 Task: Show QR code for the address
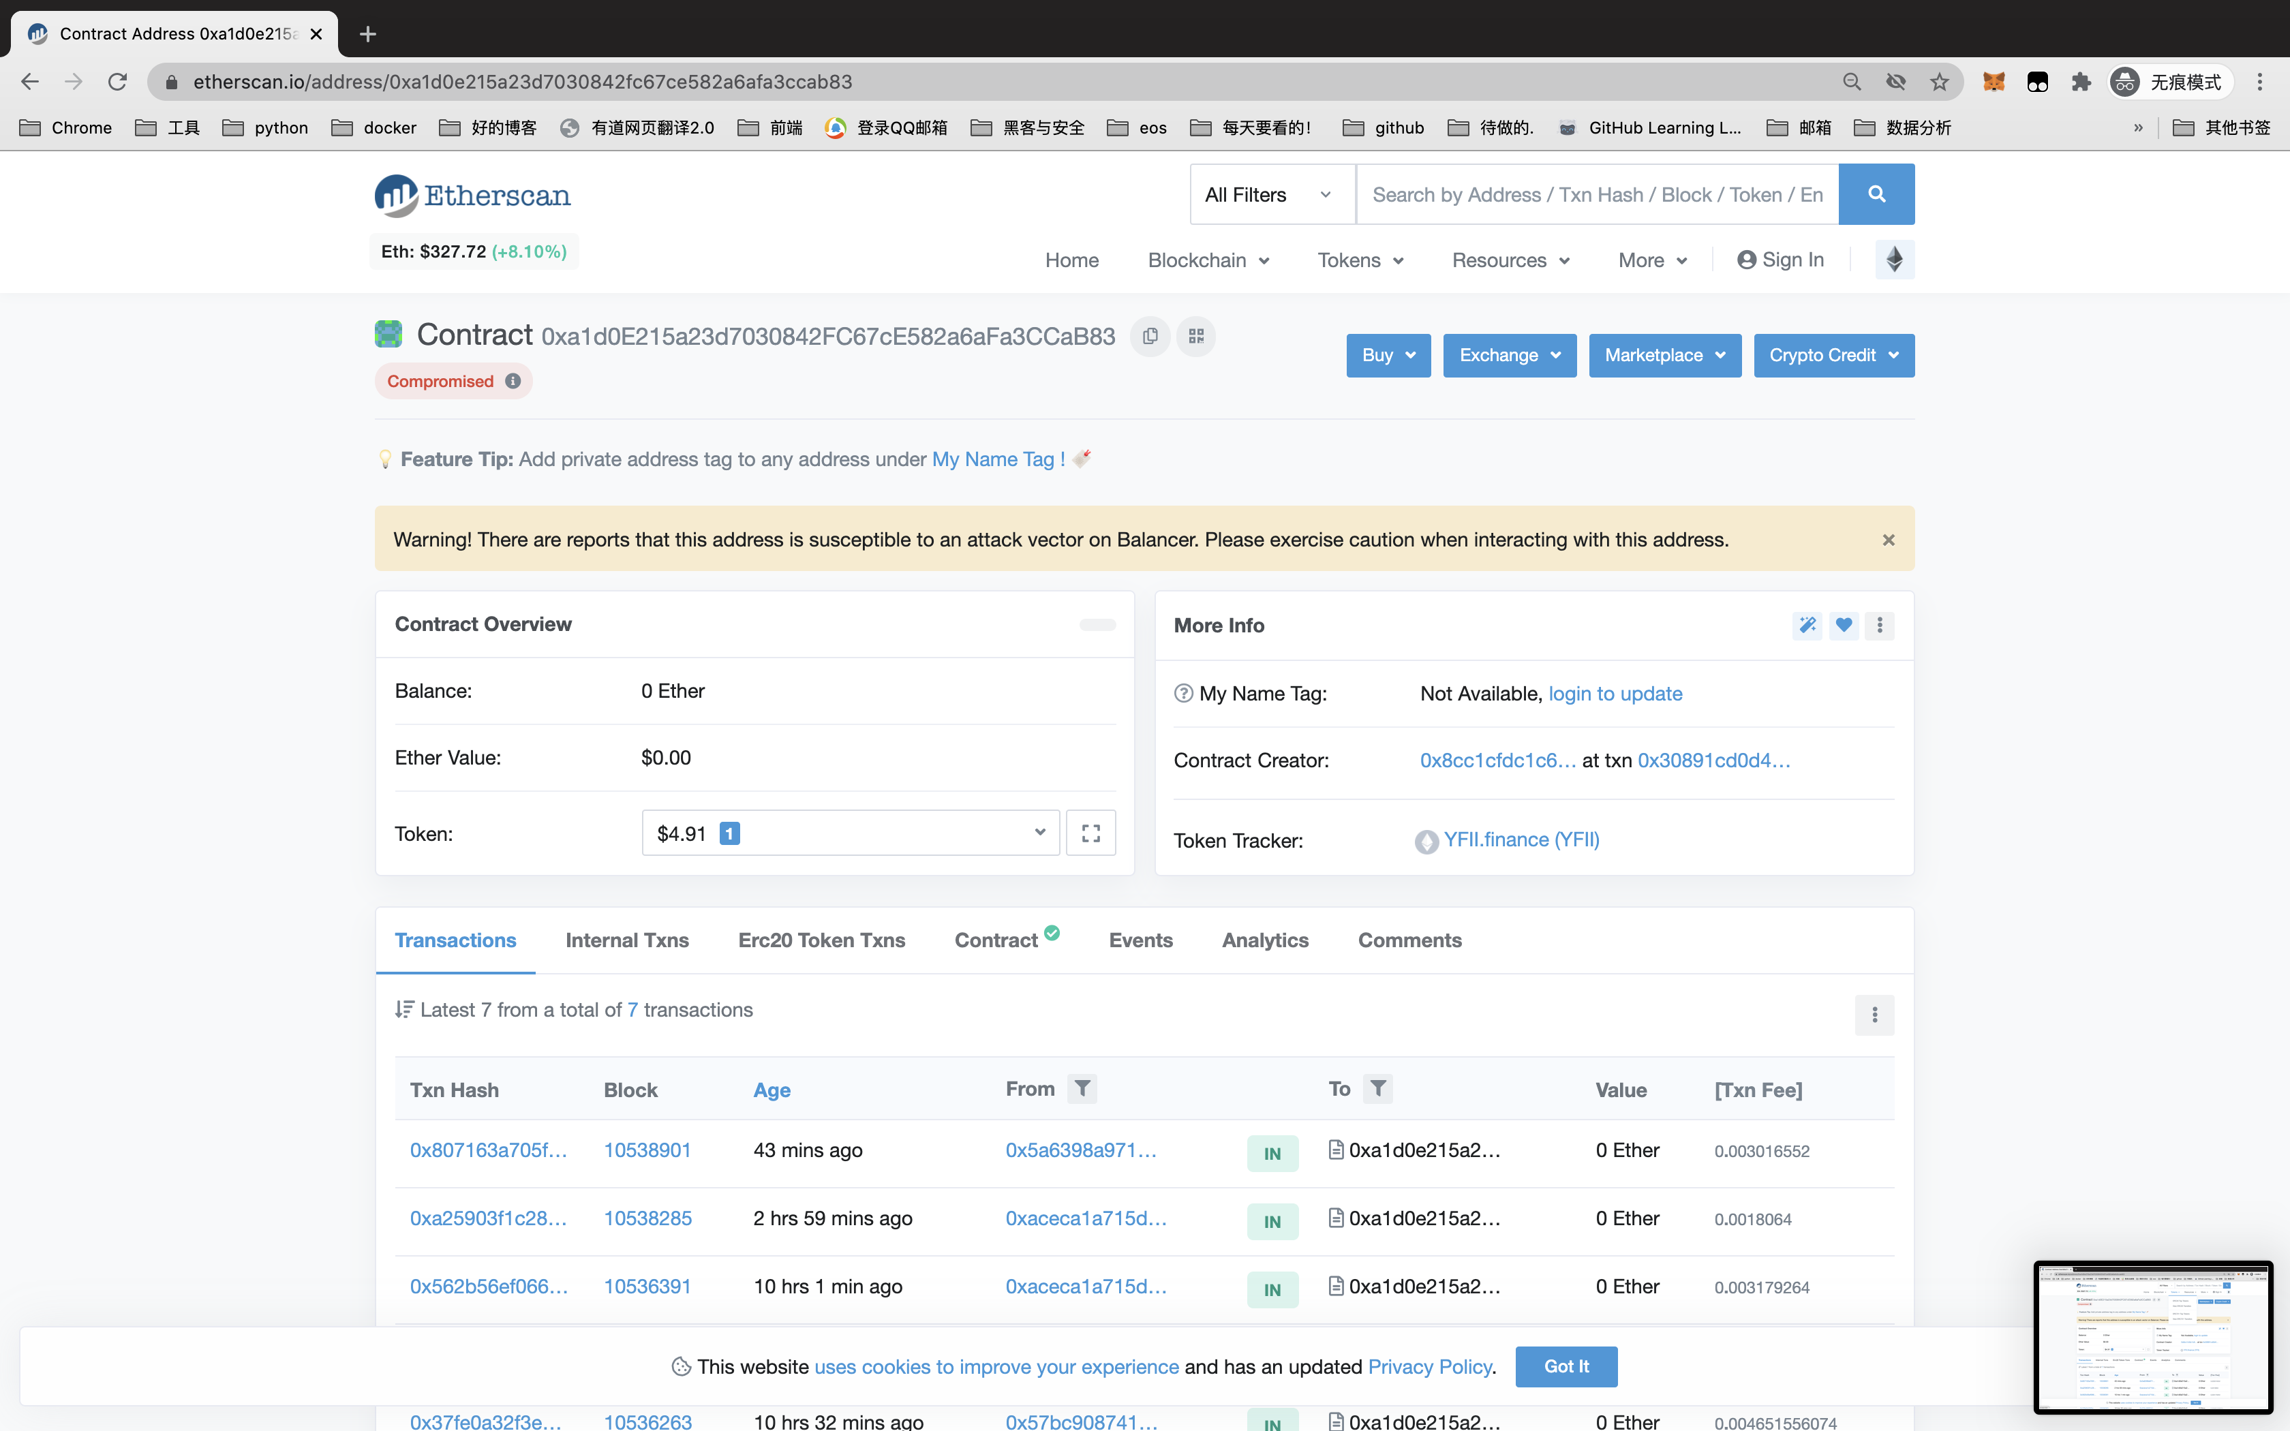pyautogui.click(x=1196, y=336)
